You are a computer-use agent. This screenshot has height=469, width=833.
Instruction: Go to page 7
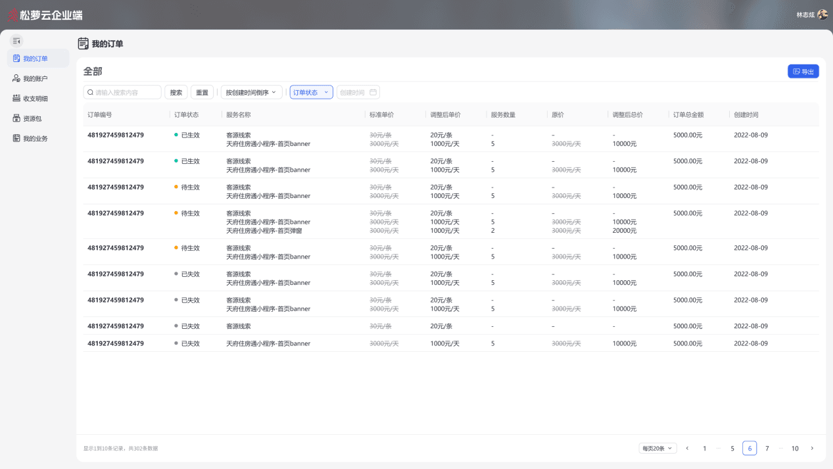coord(767,449)
